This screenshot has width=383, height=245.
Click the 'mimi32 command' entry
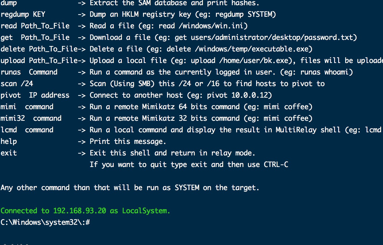coord(31,118)
